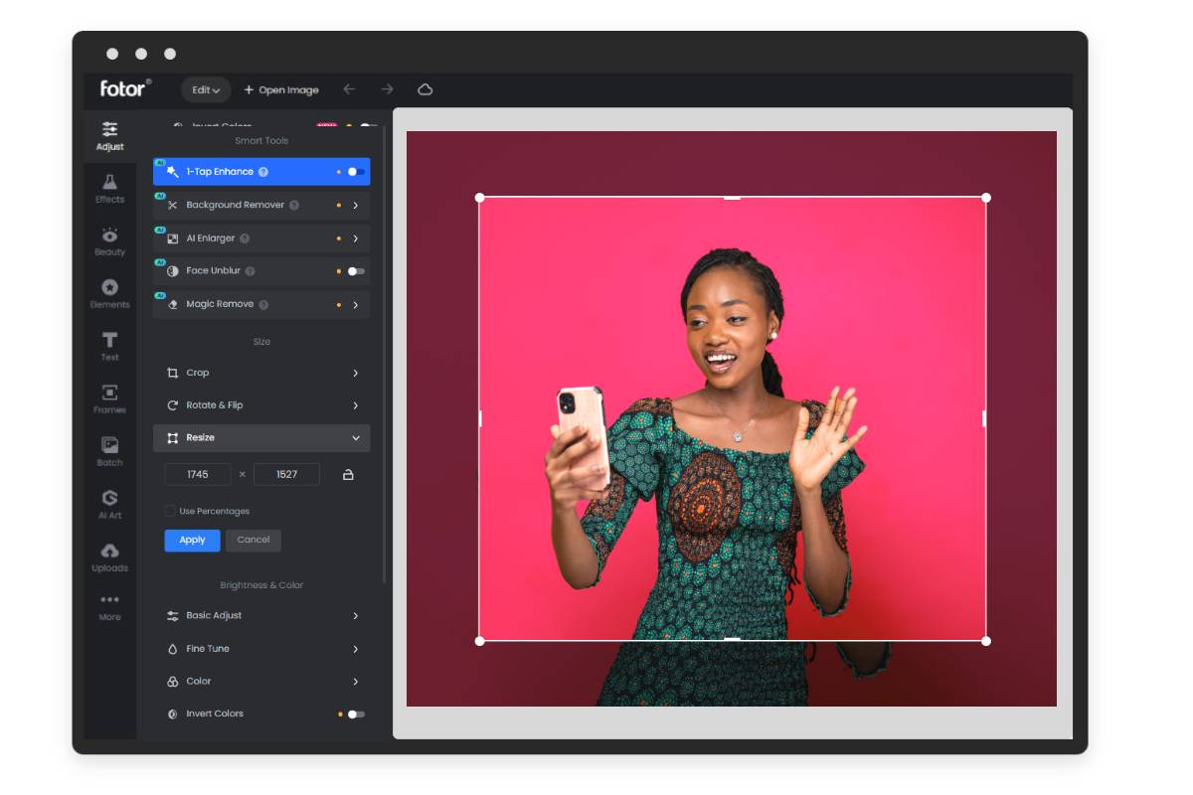Apply the resize changes

coord(191,540)
